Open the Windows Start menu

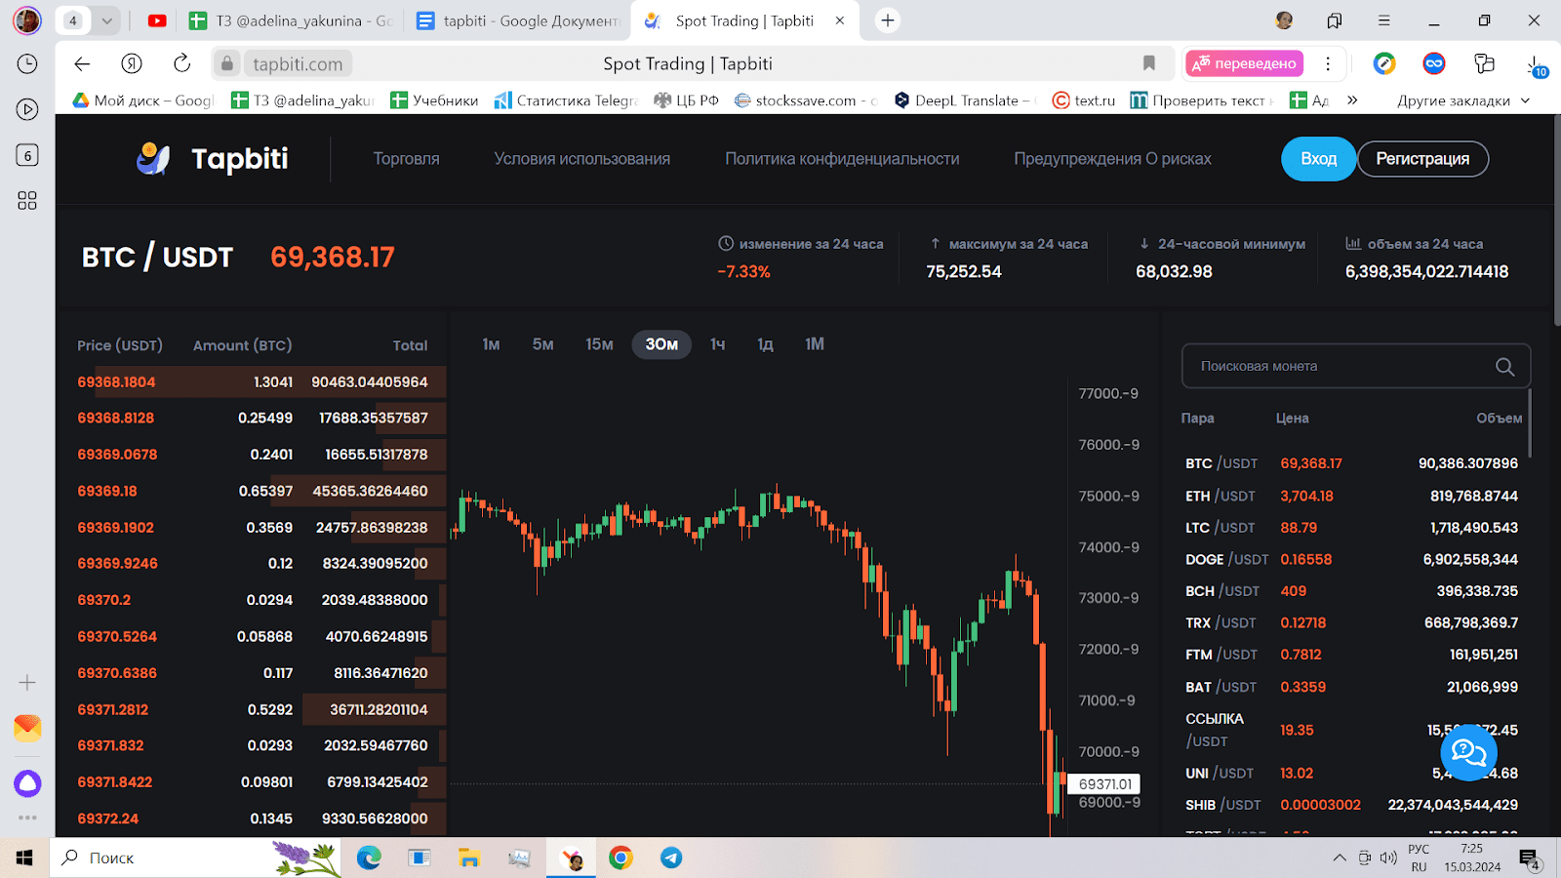24,858
